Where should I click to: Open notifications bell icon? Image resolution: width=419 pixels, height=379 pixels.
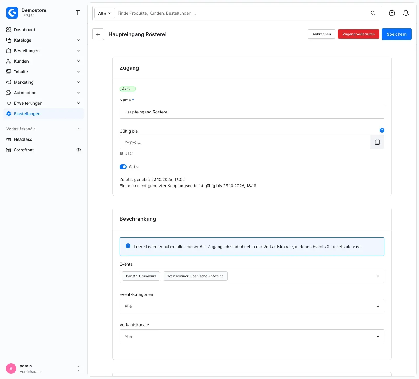click(x=406, y=13)
